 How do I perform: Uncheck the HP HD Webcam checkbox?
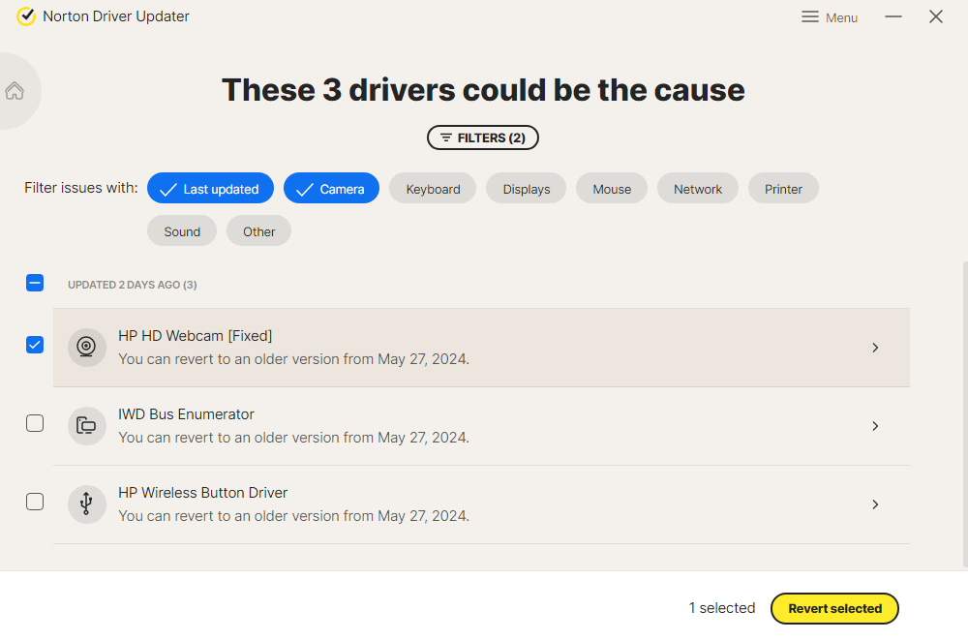(35, 345)
